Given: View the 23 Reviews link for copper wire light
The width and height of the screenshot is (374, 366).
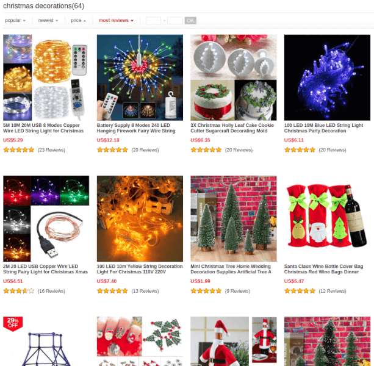Looking at the screenshot, I should click(x=51, y=150).
